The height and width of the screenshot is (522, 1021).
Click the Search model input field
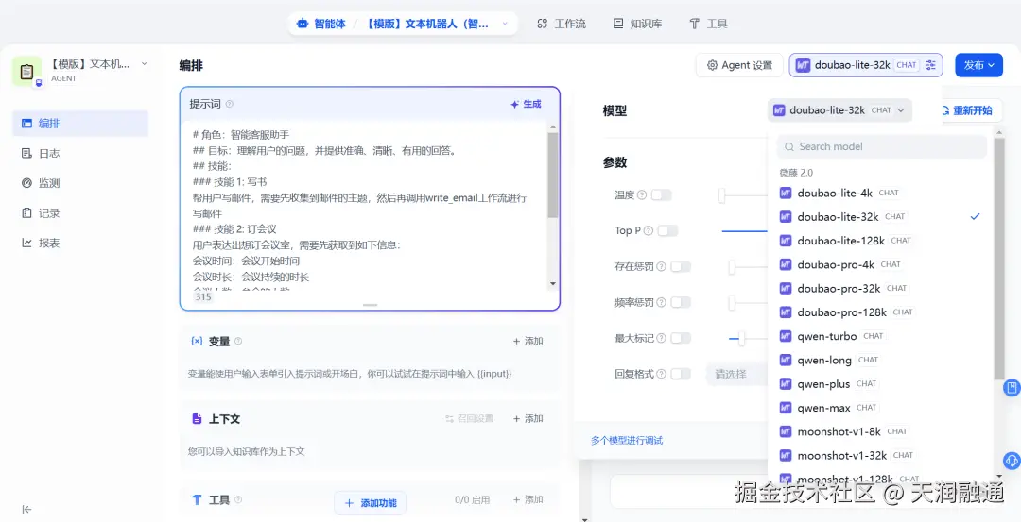tap(882, 147)
